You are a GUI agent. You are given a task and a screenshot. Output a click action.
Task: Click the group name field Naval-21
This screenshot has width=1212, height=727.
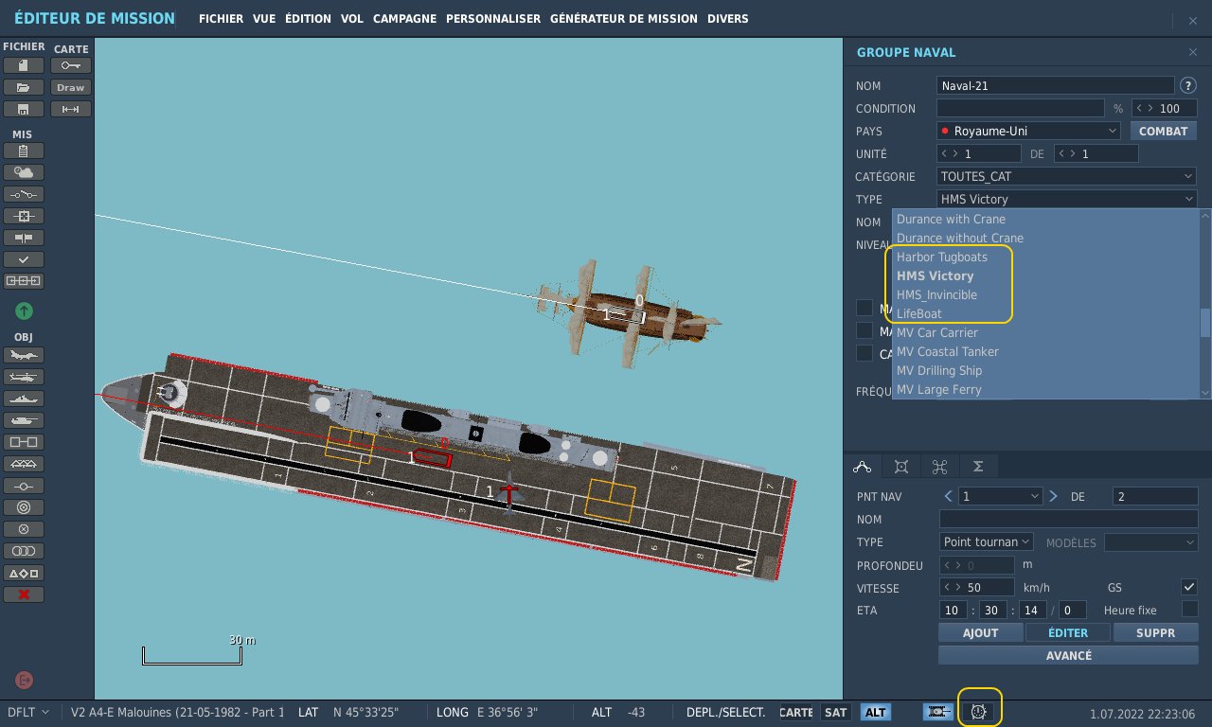[x=1056, y=85]
